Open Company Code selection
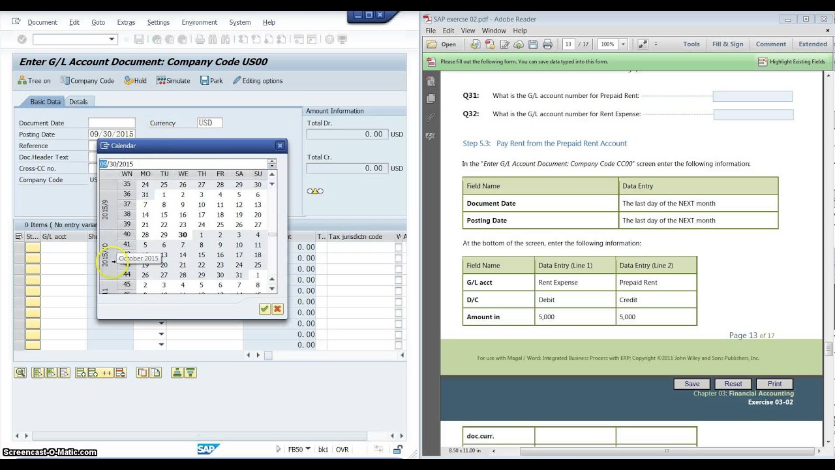Viewport: 835px width, 470px height. click(x=87, y=81)
